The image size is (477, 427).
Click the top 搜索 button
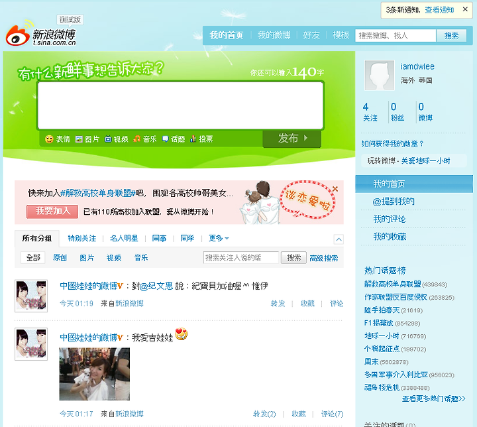coord(451,36)
